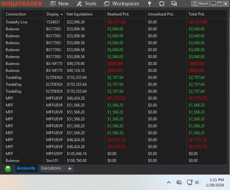
Task: Sort by Connection column header
Action: coord(16,14)
